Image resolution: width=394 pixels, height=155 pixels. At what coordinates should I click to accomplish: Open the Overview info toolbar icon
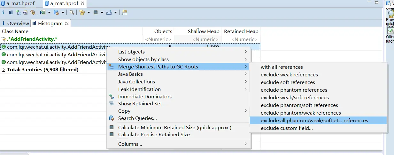pyautogui.click(x=3, y=12)
